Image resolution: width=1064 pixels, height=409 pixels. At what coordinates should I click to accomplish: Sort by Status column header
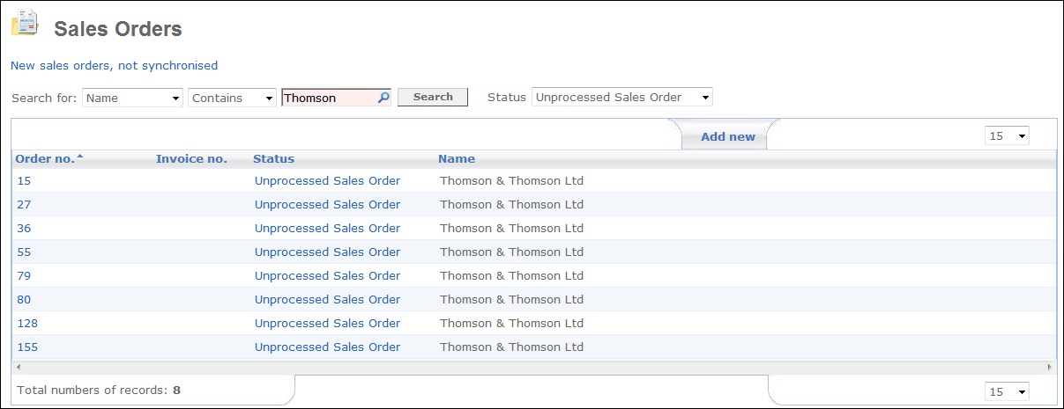coord(273,159)
